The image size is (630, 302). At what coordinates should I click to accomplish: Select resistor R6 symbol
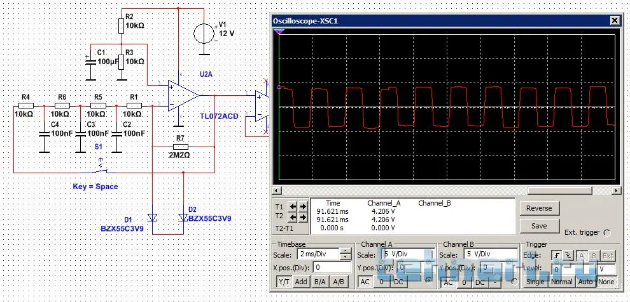pyautogui.click(x=62, y=106)
